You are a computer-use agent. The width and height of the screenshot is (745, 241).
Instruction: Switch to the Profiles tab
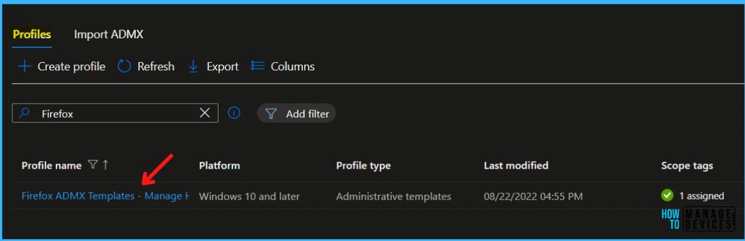pyautogui.click(x=32, y=35)
